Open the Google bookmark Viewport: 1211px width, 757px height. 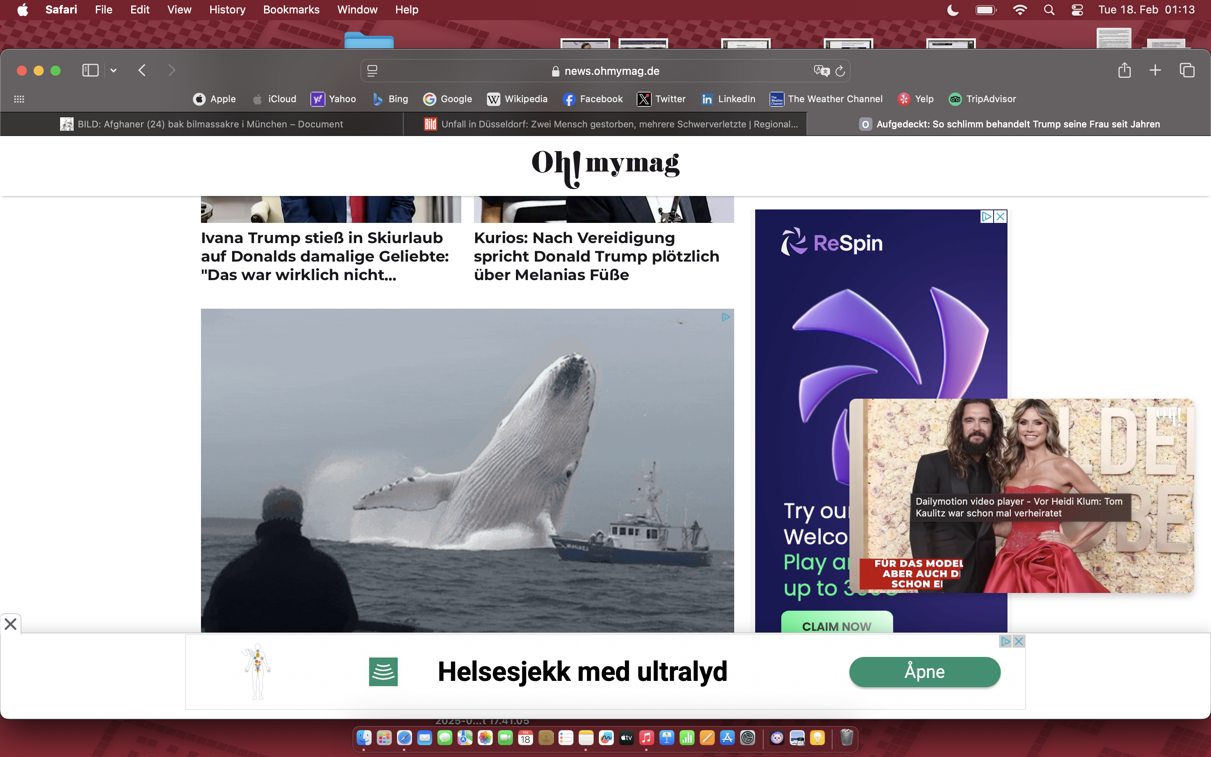(447, 99)
